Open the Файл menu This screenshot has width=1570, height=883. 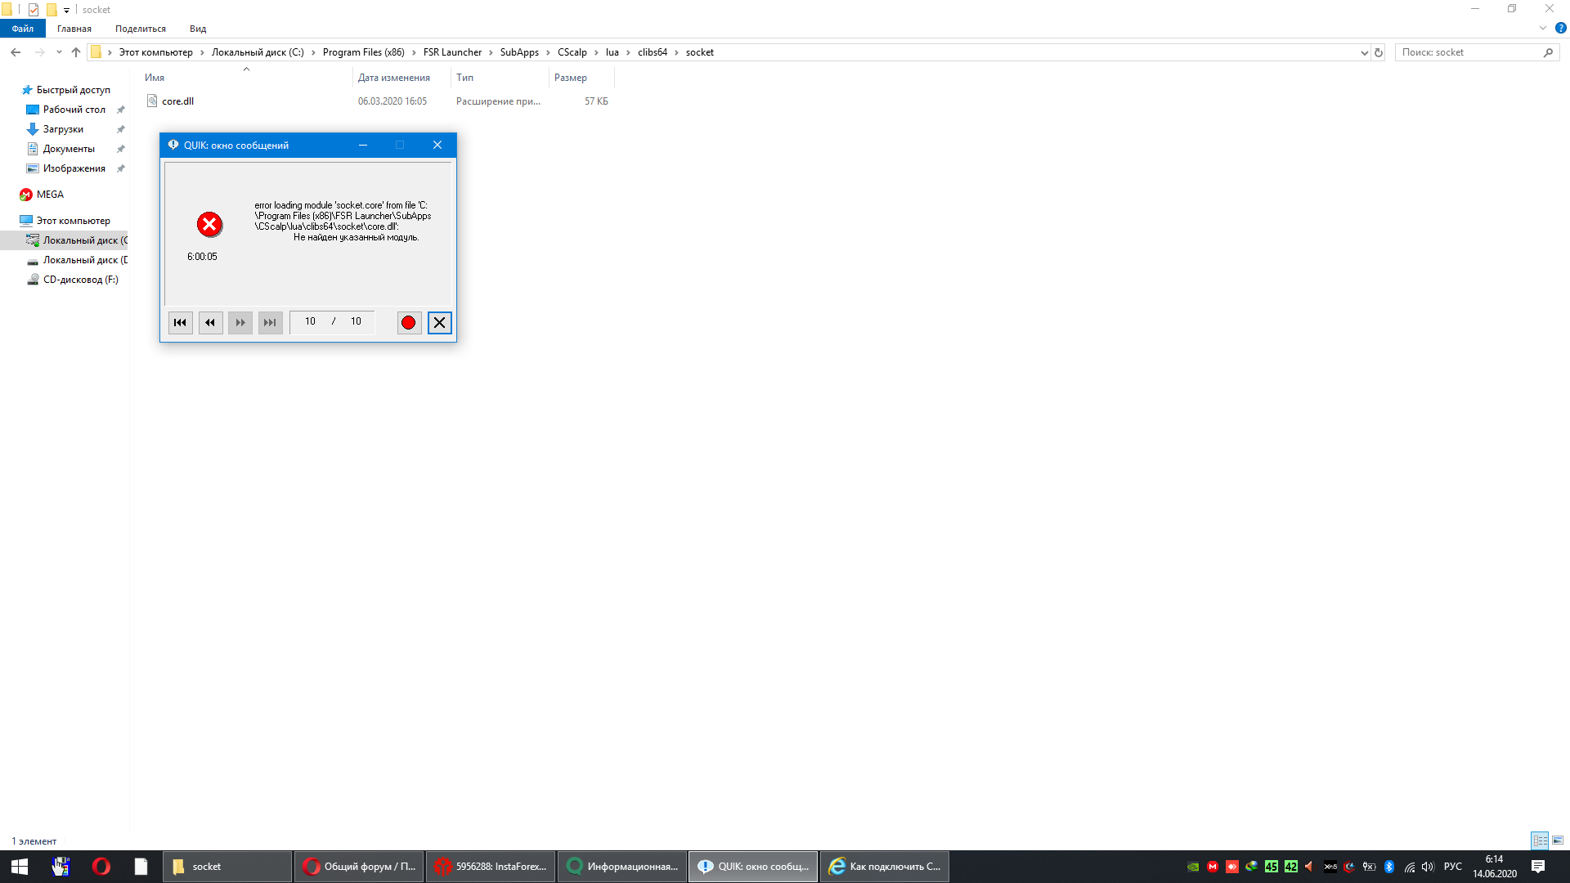(23, 29)
